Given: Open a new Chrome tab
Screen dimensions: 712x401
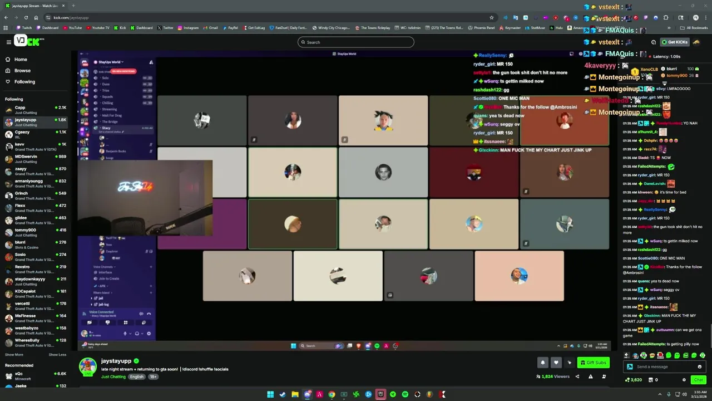Looking at the screenshot, I should tap(75, 6).
